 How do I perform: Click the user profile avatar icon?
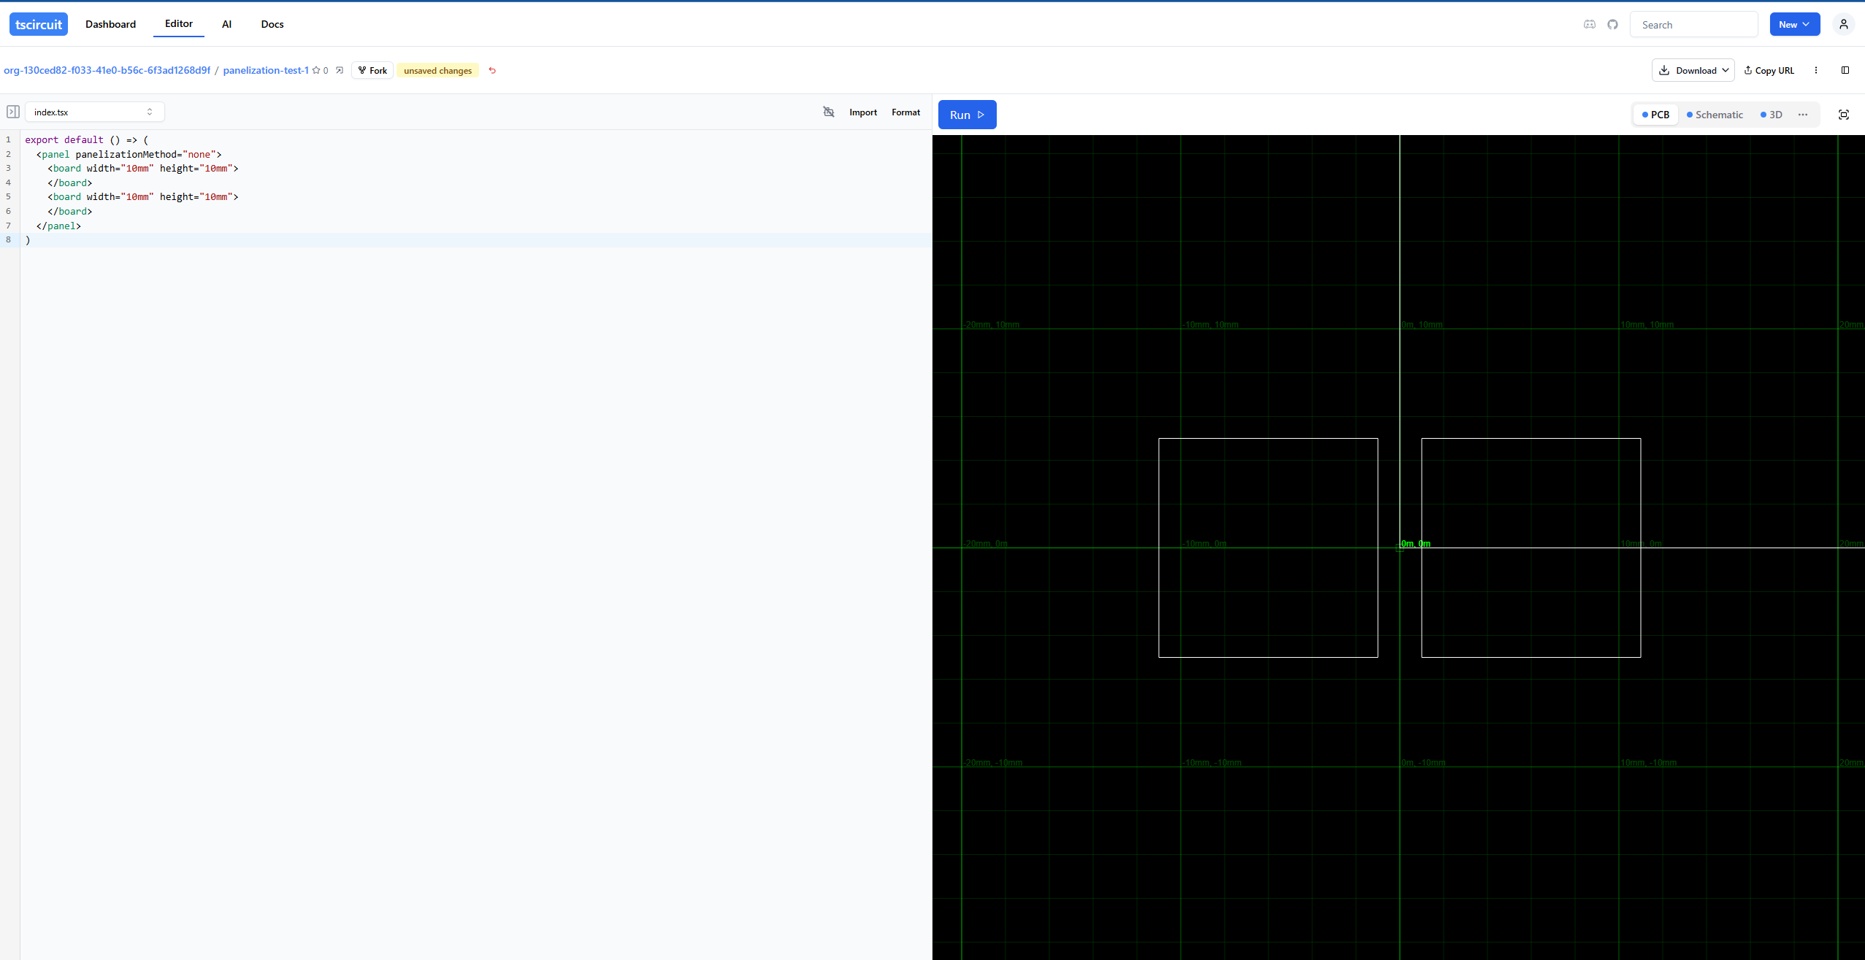pyautogui.click(x=1843, y=24)
